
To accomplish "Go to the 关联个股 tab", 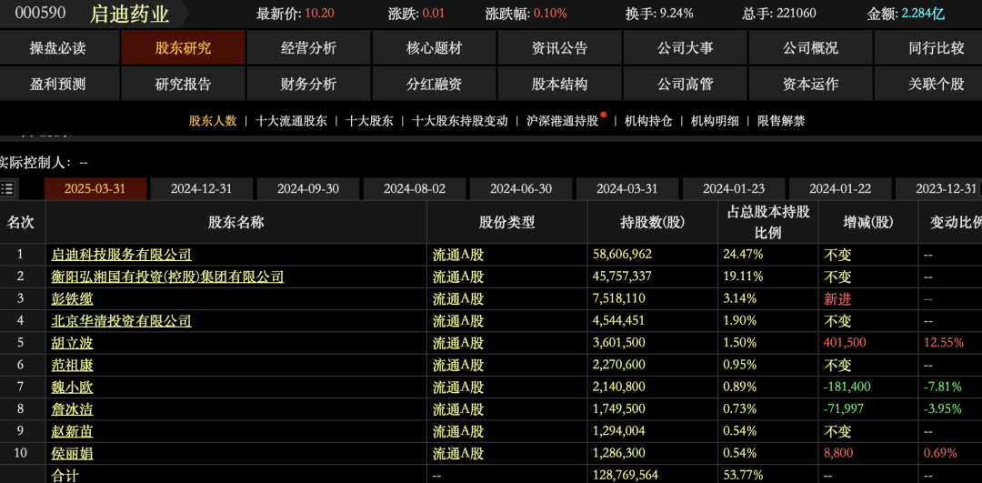I will pos(928,84).
